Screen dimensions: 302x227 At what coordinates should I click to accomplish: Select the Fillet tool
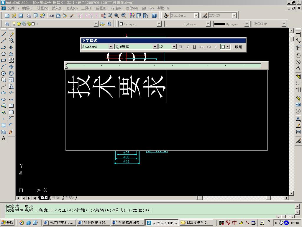(11, 125)
